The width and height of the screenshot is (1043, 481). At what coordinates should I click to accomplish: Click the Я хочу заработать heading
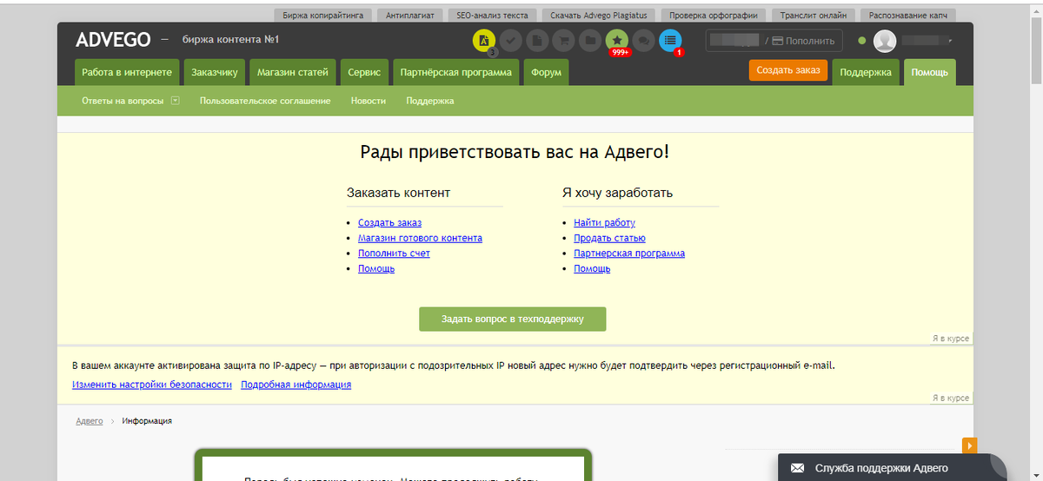point(617,193)
